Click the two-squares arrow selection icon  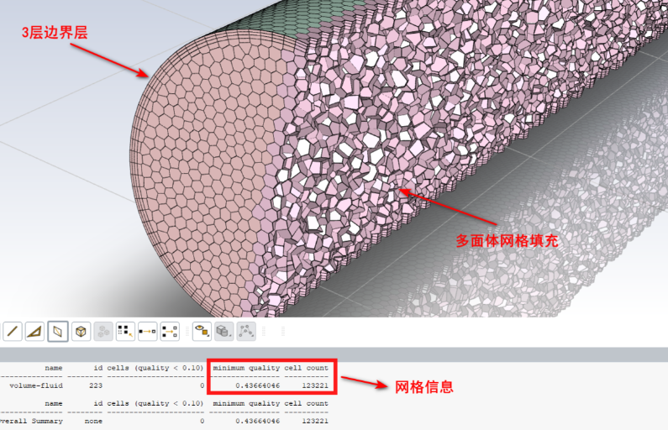(x=146, y=332)
